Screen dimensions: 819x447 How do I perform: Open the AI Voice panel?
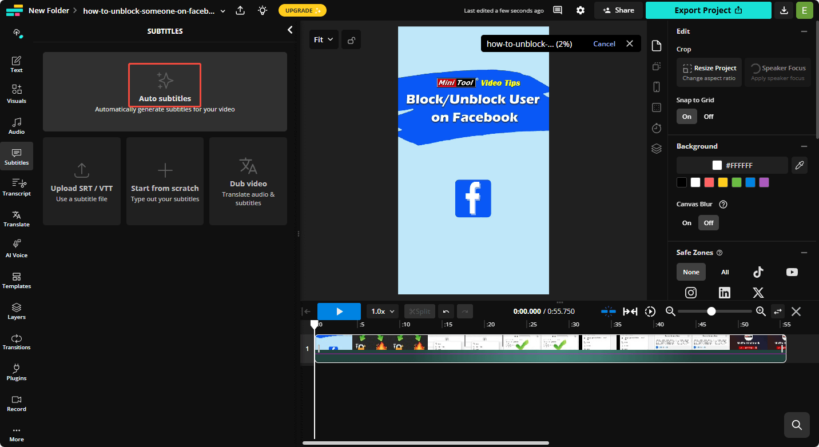click(x=17, y=249)
